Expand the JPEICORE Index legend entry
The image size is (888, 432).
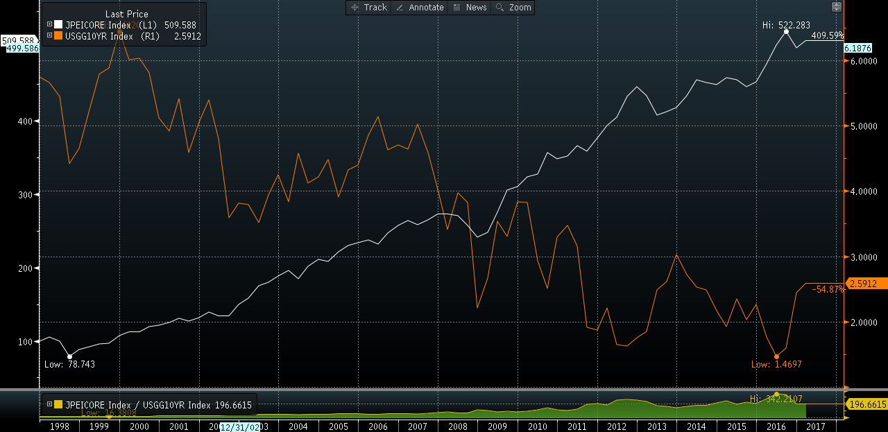tap(49, 24)
